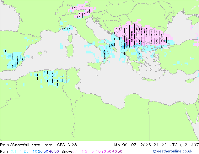Click the snow legend value 30

click(x=109, y=151)
